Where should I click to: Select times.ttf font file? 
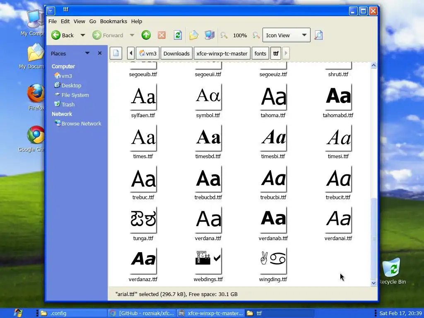coord(143,142)
